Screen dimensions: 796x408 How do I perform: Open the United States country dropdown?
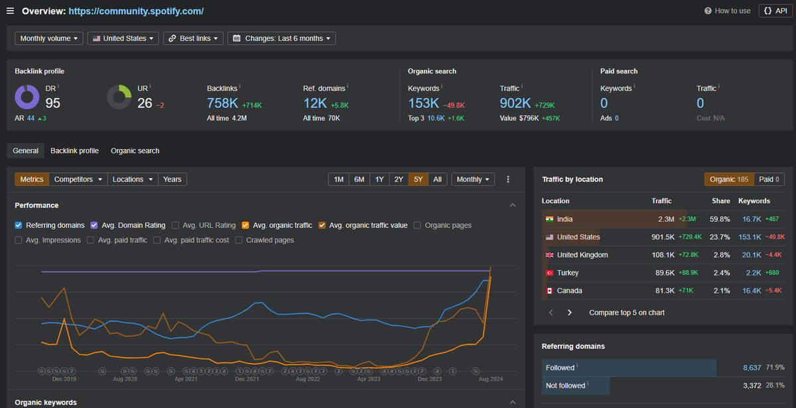point(123,38)
